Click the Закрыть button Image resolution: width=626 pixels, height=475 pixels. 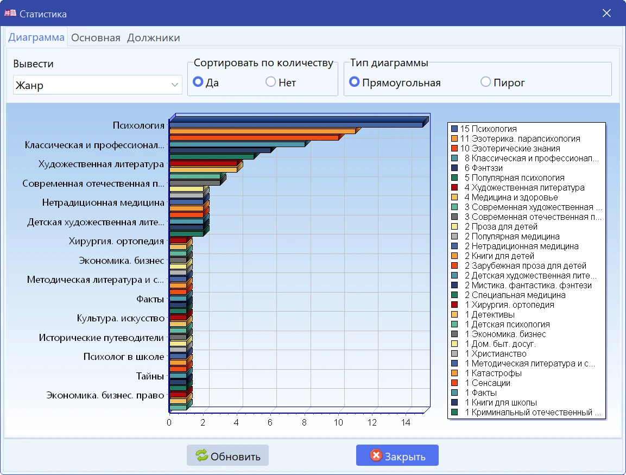point(397,455)
